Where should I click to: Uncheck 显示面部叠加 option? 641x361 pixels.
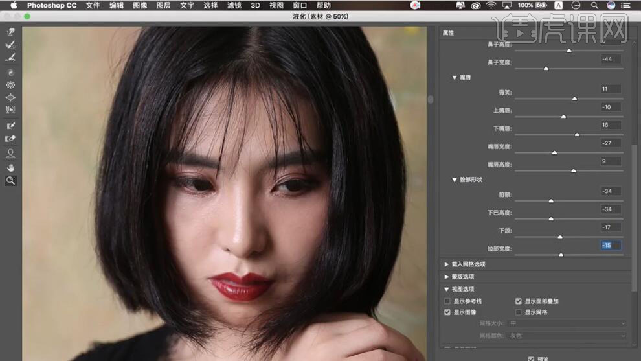[518, 301]
